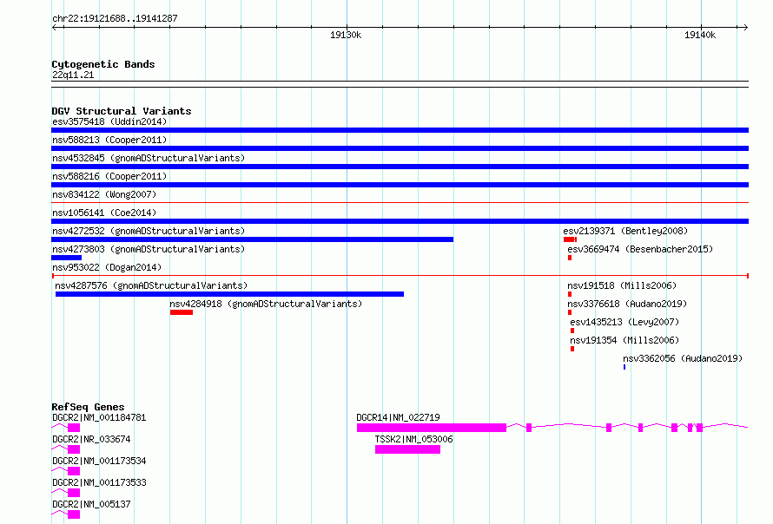Viewport: 773px width, 524px height.
Task: Click the short nsv4273803 blue bar
Action: (67, 258)
